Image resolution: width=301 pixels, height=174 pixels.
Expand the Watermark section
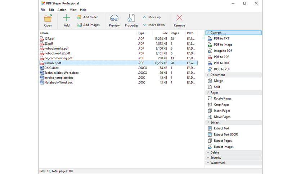[x=233, y=163]
